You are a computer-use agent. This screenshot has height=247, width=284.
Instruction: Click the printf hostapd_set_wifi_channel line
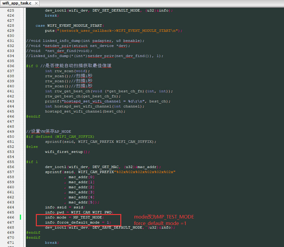108,101
